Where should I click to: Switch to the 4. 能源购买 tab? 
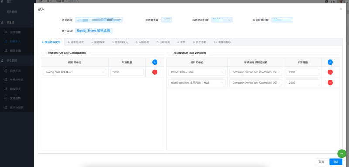98,42
